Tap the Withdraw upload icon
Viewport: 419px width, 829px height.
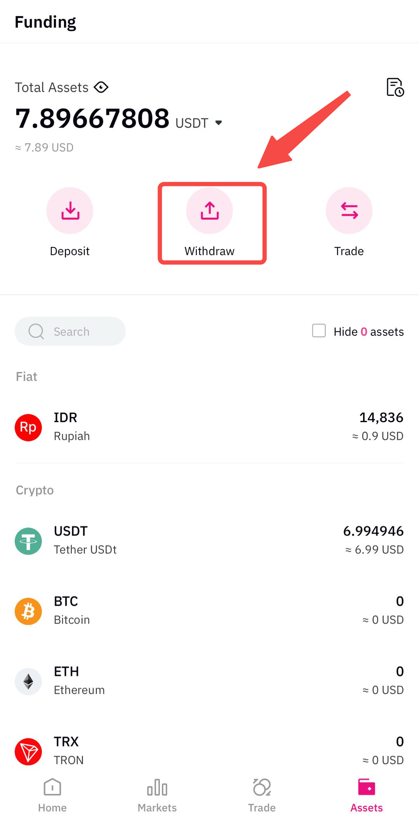(209, 210)
